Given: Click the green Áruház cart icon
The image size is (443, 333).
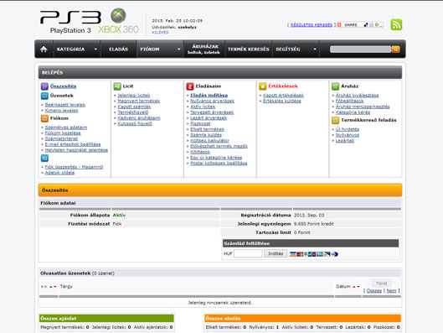Looking at the screenshot, I should tap(335, 86).
